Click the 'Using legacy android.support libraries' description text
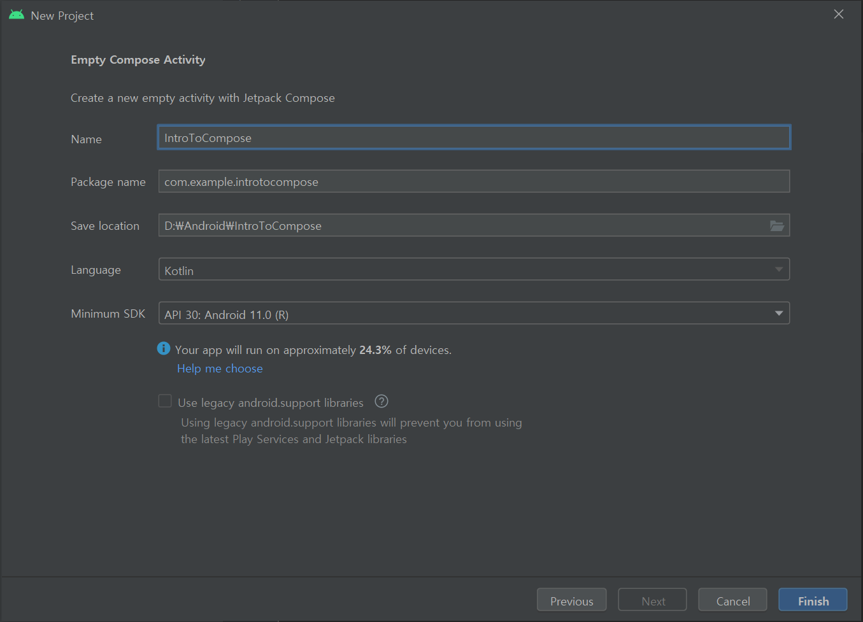This screenshot has width=863, height=622. 352,431
